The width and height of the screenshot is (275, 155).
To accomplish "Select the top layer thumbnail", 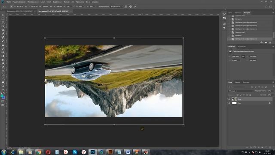I will click(234, 99).
